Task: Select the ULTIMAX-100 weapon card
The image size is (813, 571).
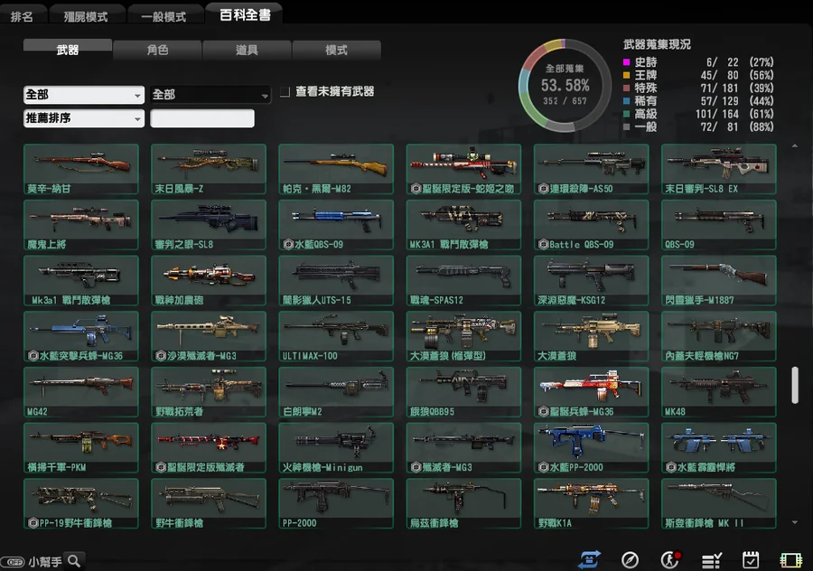Action: point(336,337)
